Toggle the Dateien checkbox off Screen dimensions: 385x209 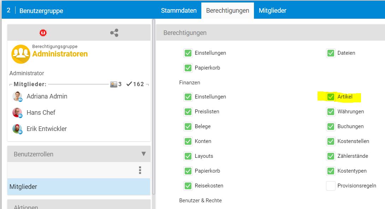point(331,53)
